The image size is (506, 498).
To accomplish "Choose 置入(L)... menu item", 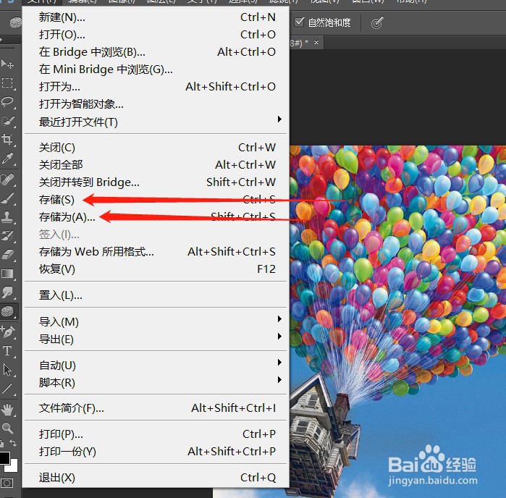I will coord(156,295).
